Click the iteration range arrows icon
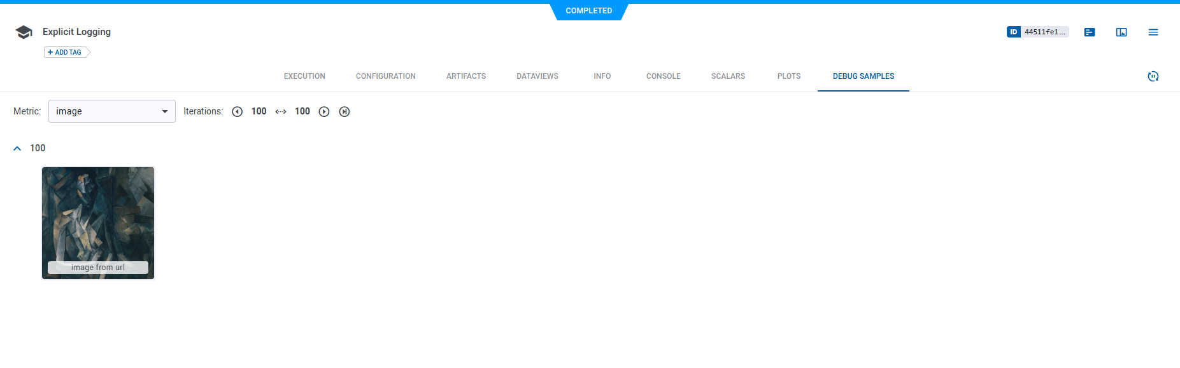 (x=281, y=112)
